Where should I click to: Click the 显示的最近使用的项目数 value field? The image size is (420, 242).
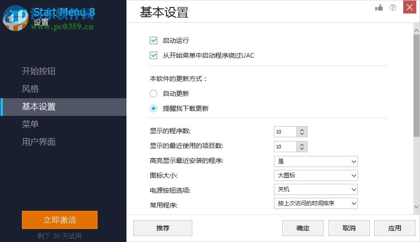285,147
